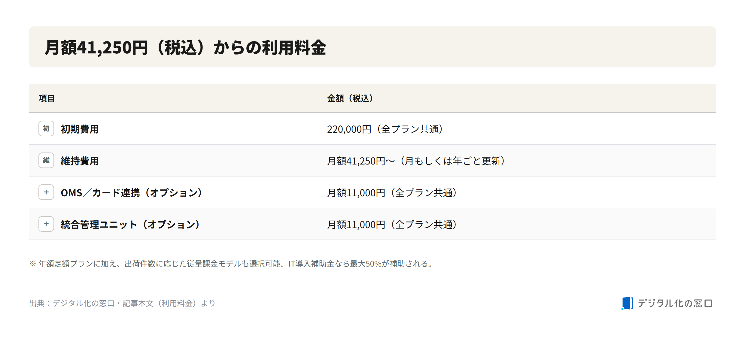Click the ※ mark at footnote start
745x338 pixels.
click(32, 264)
